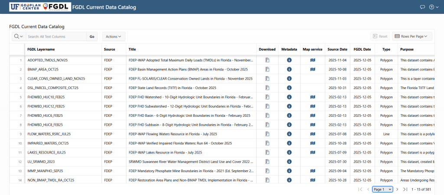Jump to last page of results
Screen dimensions: 444x195
click(405, 189)
